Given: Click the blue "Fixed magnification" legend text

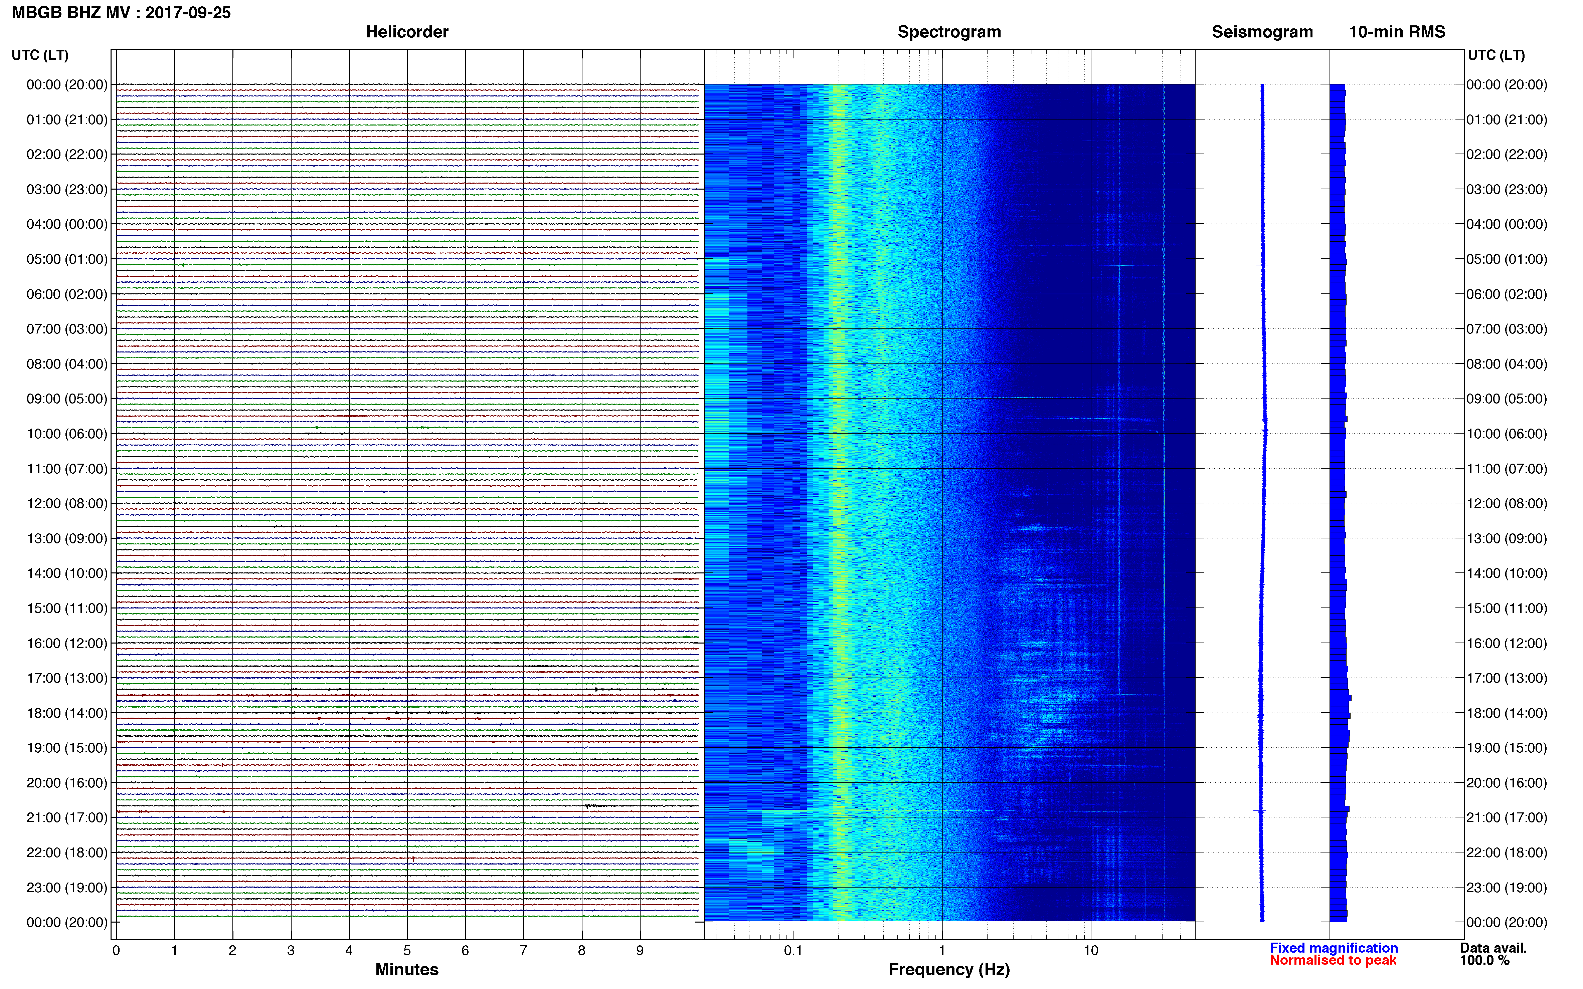Looking at the screenshot, I should pos(1333,948).
